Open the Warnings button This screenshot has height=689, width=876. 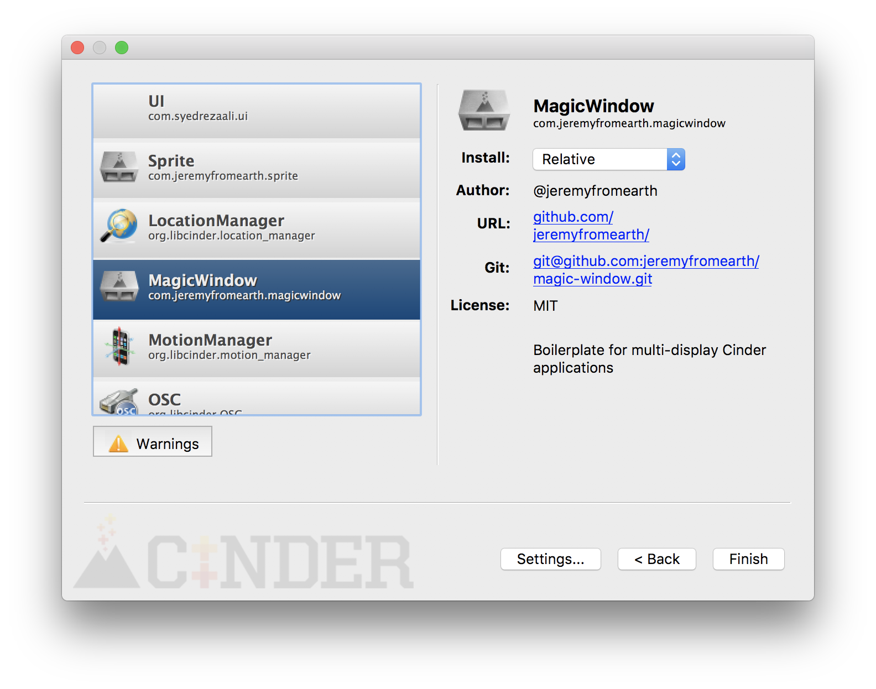[x=153, y=441]
